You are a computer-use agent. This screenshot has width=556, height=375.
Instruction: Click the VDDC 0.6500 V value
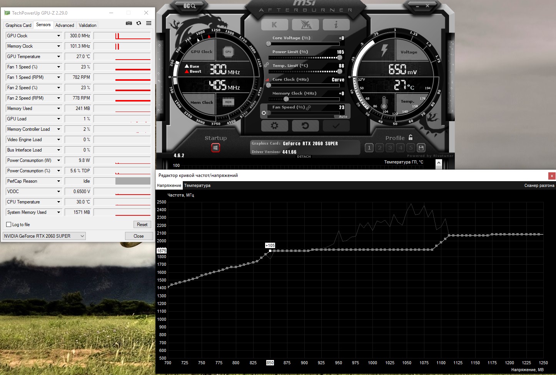point(78,192)
